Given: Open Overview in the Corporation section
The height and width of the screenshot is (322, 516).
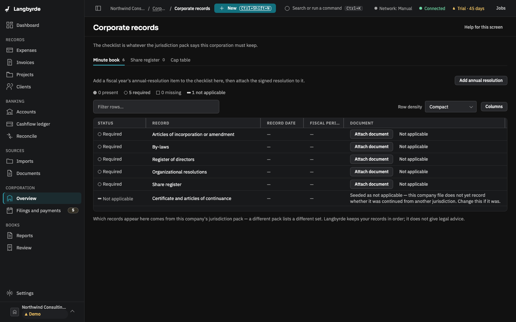Looking at the screenshot, I should (x=42, y=198).
